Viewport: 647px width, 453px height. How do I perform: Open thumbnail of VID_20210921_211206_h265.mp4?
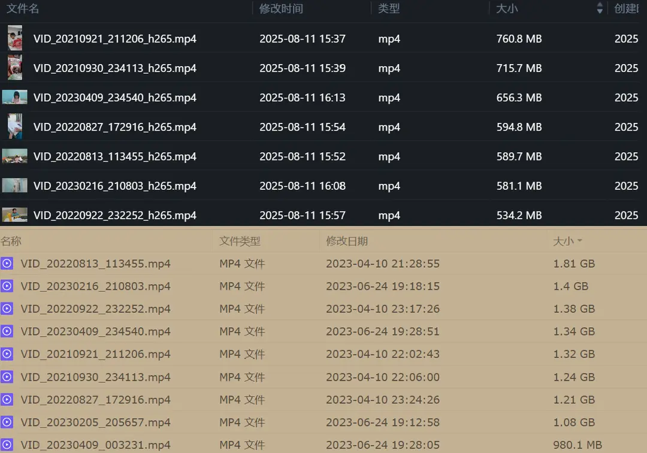coord(15,39)
